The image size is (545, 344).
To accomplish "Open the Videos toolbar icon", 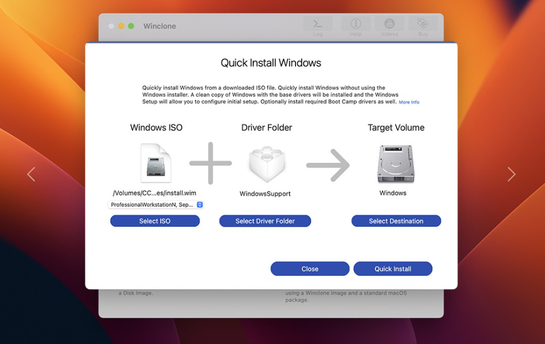I will (389, 25).
